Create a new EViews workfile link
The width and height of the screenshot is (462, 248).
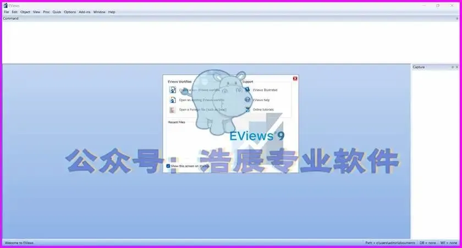click(x=200, y=90)
